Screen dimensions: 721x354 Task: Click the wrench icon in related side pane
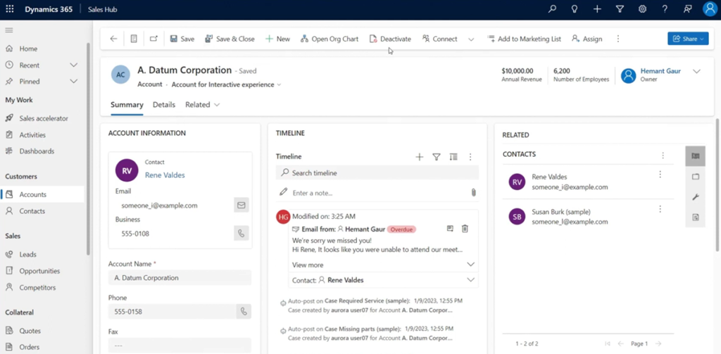tap(695, 197)
